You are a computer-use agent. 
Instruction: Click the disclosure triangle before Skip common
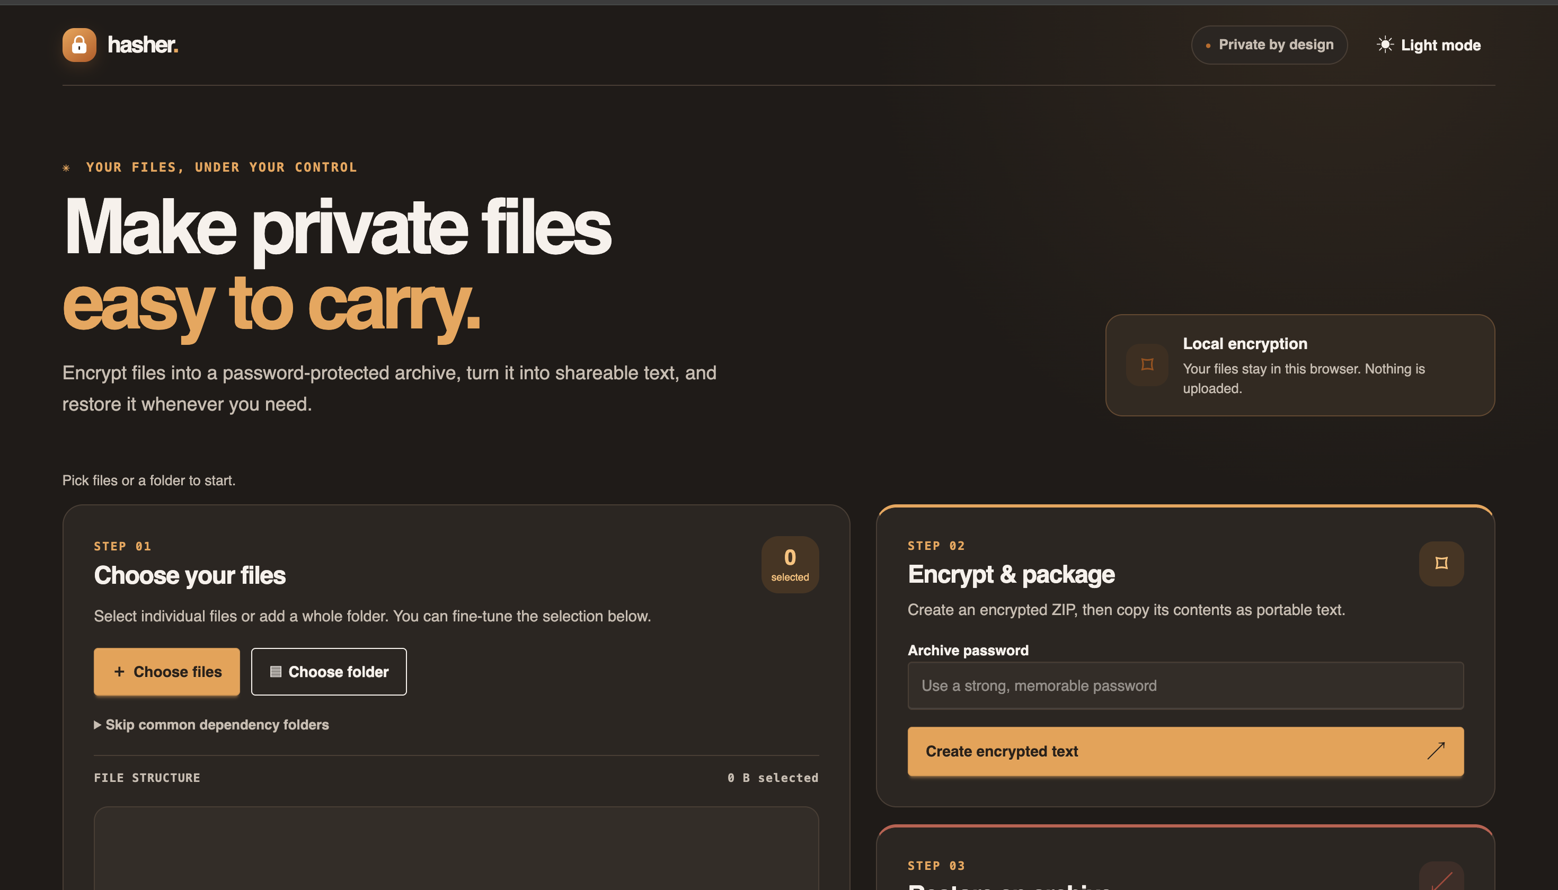tap(97, 724)
